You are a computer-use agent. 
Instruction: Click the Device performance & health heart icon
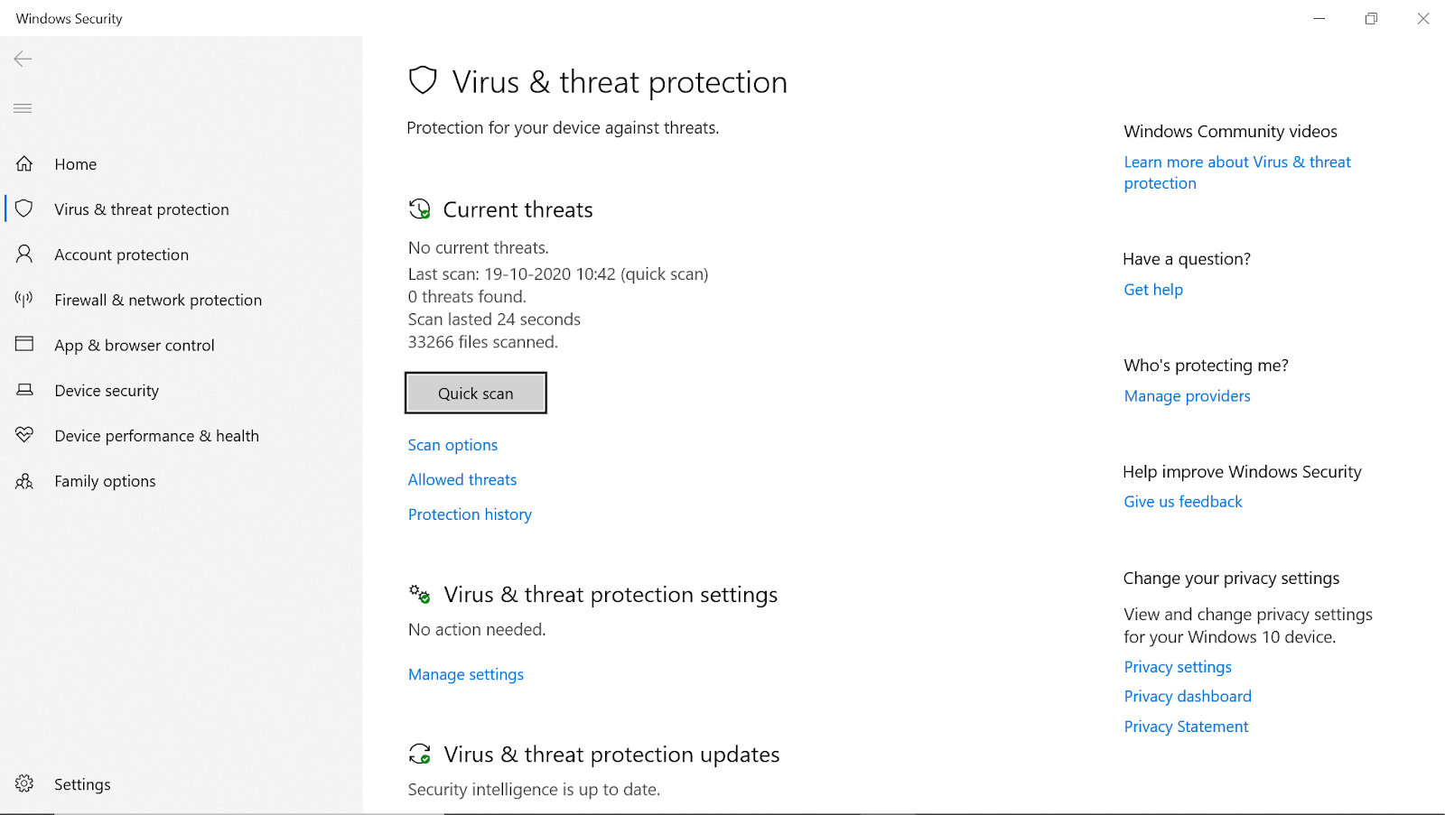(x=24, y=435)
